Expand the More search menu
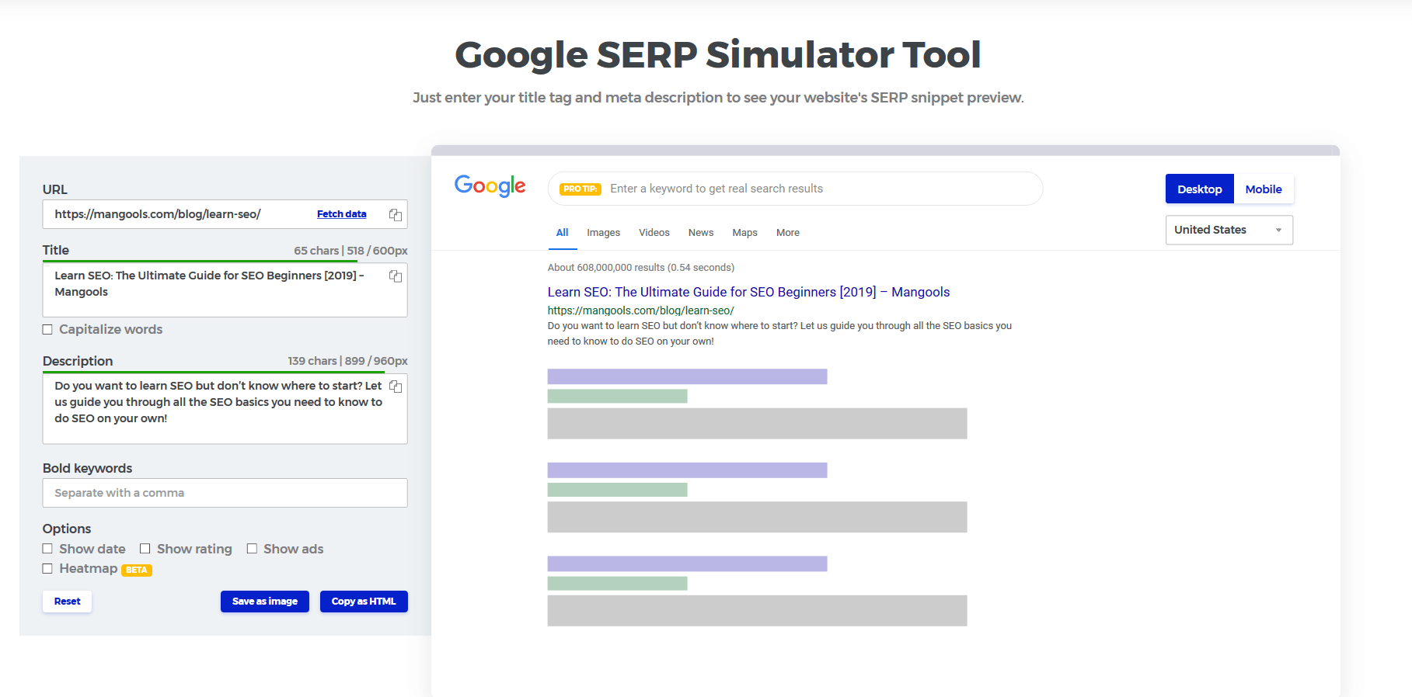 [787, 233]
